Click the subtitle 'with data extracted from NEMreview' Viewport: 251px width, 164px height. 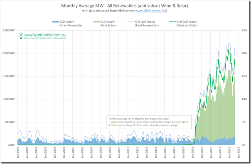click(108, 11)
